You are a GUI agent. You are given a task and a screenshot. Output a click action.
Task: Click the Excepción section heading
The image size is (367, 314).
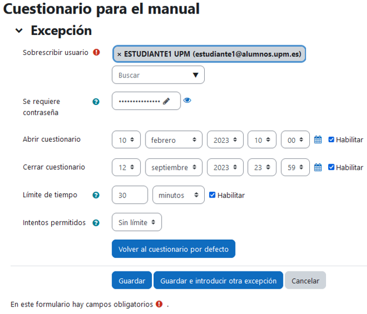(x=61, y=31)
